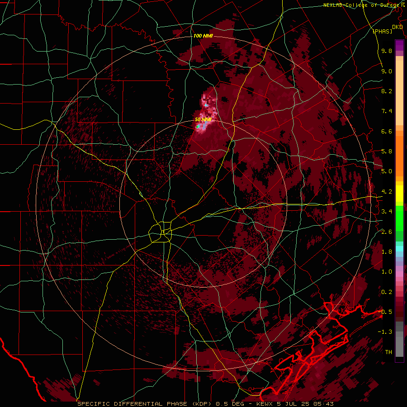
Task: Click the -0.5 scale label
Action: coord(385,312)
